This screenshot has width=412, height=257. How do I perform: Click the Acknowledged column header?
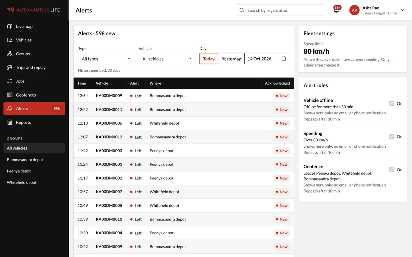(277, 83)
